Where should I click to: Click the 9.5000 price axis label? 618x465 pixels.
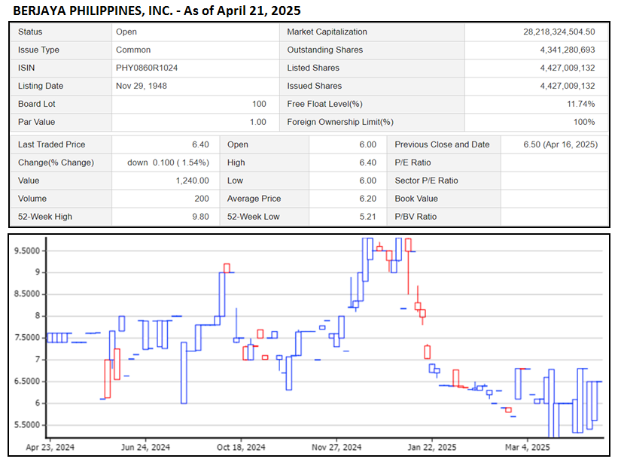click(27, 251)
